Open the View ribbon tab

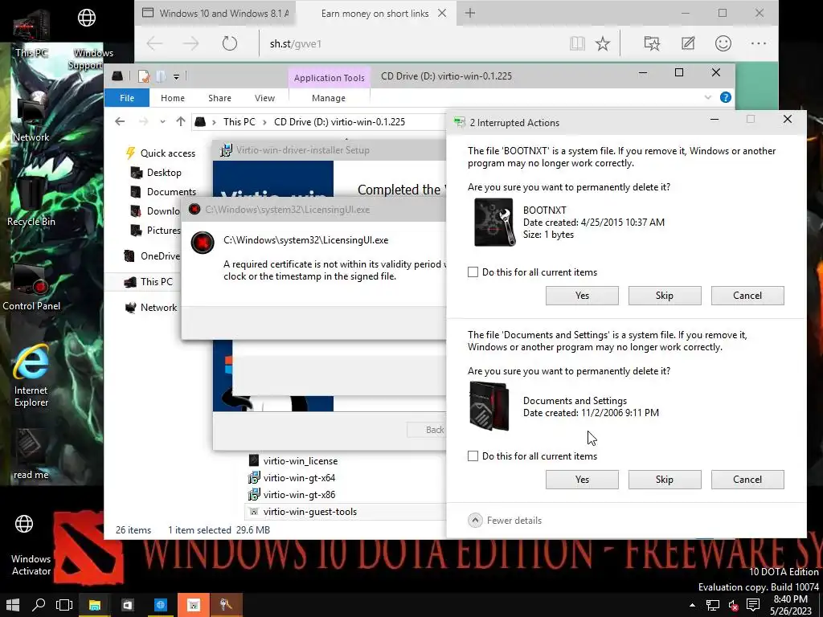(x=264, y=97)
